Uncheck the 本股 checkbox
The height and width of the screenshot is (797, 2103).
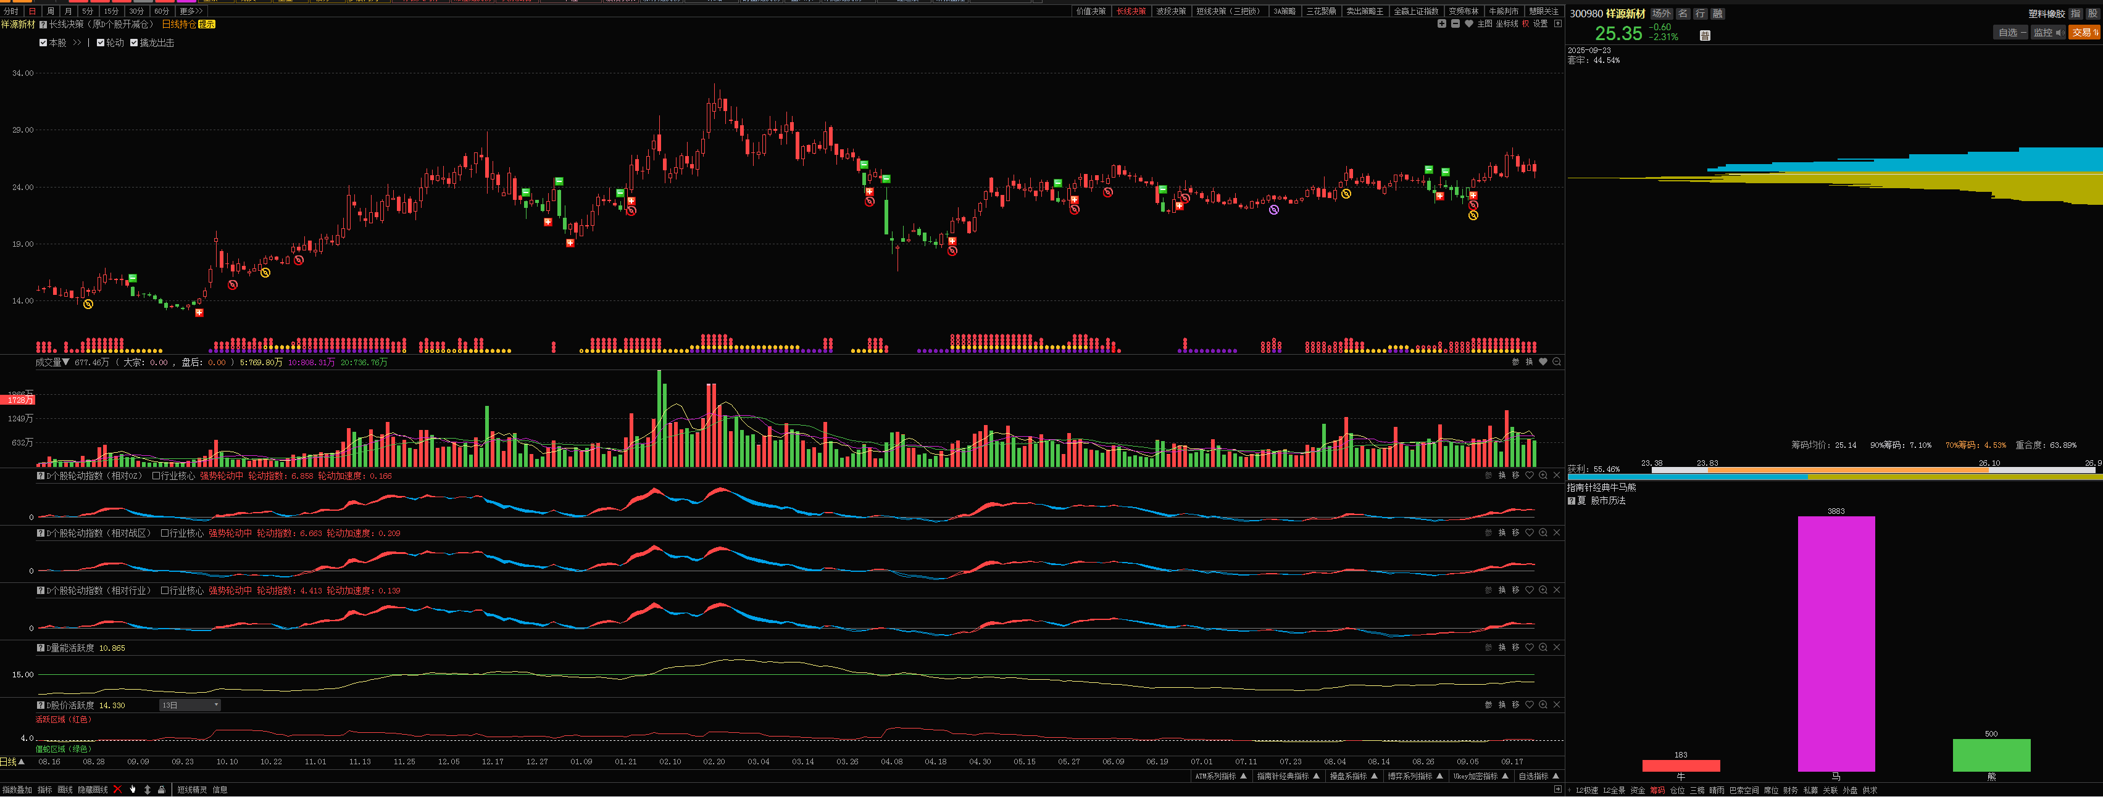click(x=43, y=43)
